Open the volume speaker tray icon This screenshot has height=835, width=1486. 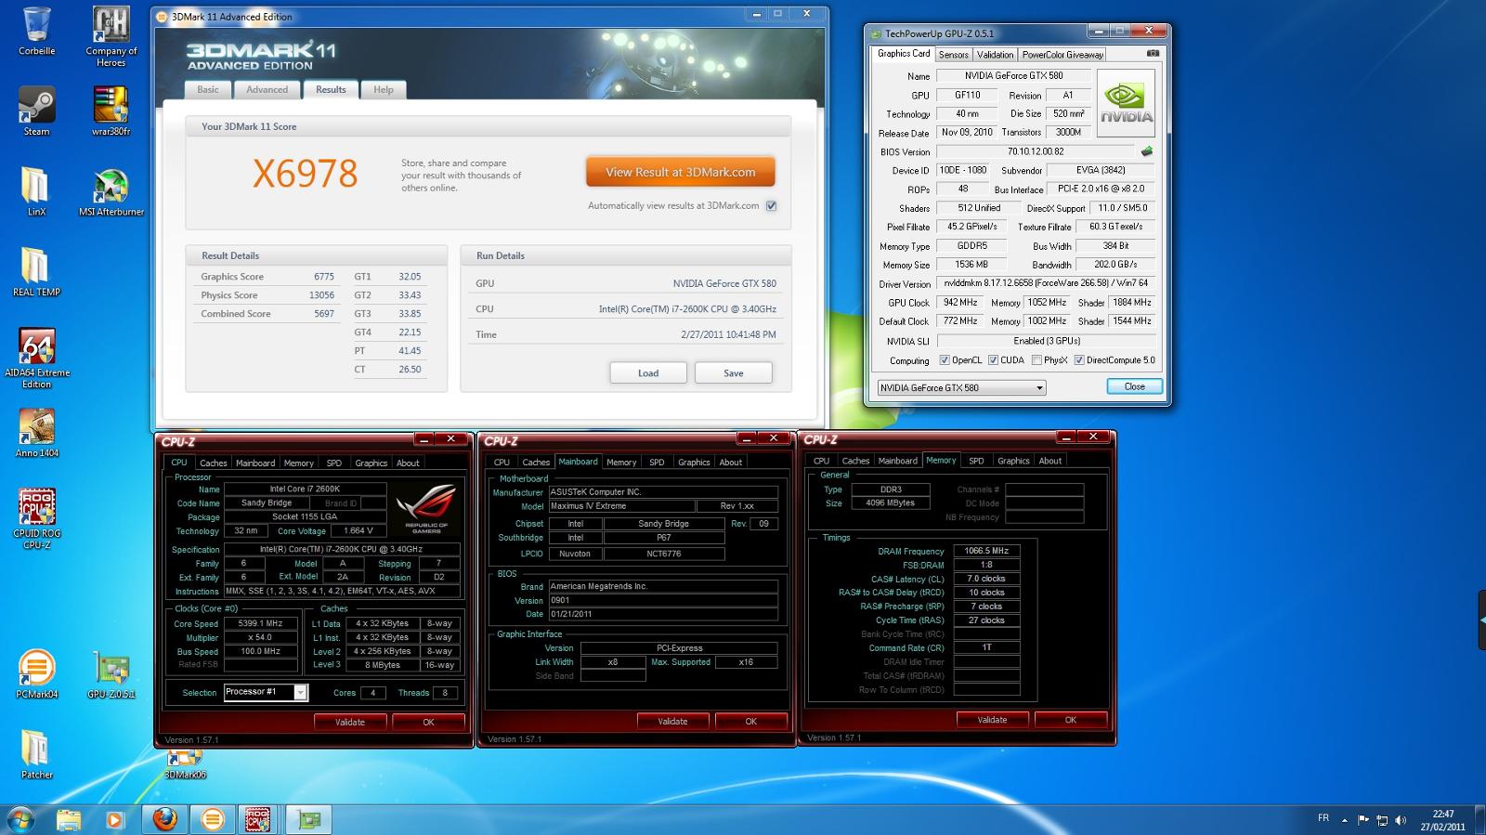pos(1400,819)
